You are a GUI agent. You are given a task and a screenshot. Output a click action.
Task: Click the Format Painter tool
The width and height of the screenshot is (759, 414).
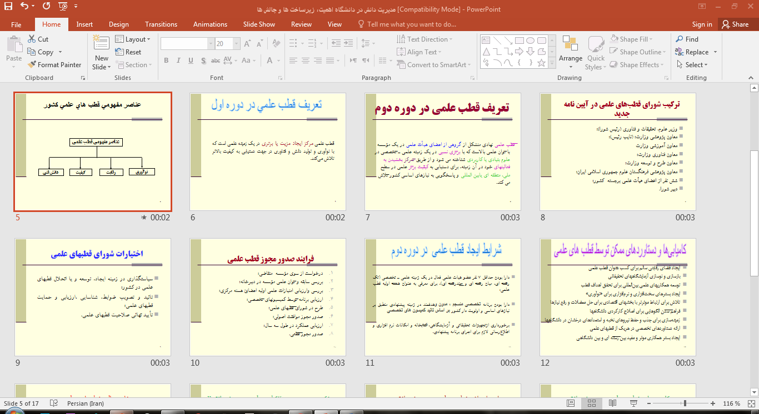pyautogui.click(x=54, y=65)
